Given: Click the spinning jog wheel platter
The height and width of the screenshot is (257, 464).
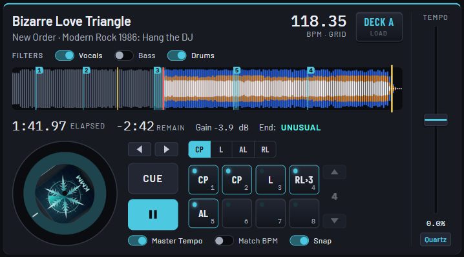Looking at the screenshot, I should point(65,194).
